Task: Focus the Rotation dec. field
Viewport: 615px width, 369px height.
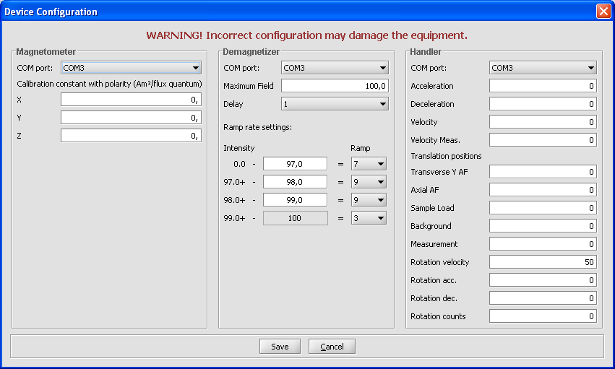Action: 543,298
